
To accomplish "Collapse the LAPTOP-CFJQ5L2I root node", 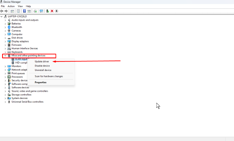I will point(2,17).
